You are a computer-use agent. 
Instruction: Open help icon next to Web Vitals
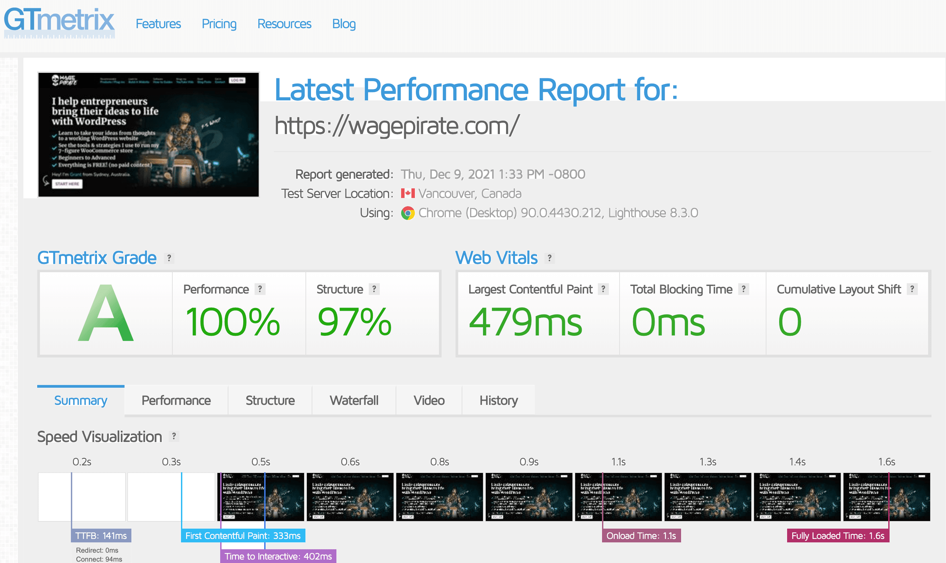[549, 258]
